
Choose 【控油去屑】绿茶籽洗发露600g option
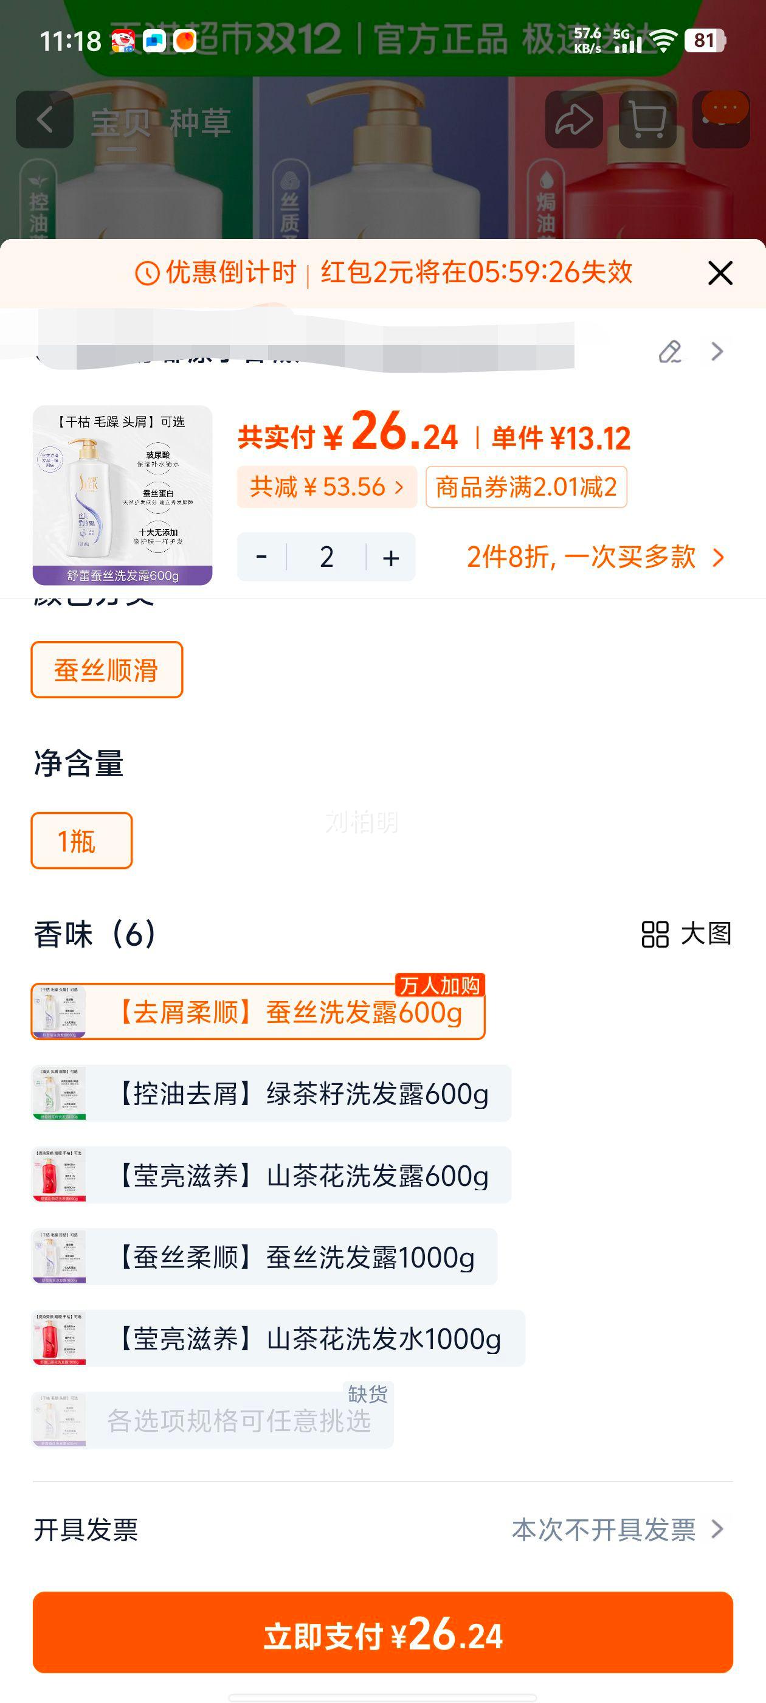point(271,1094)
